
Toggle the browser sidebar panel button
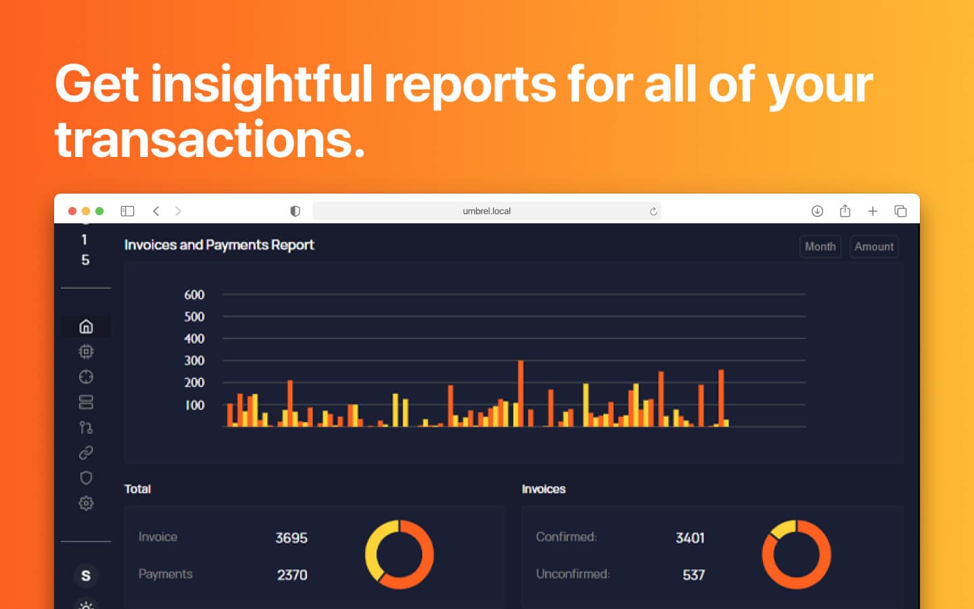[127, 211]
